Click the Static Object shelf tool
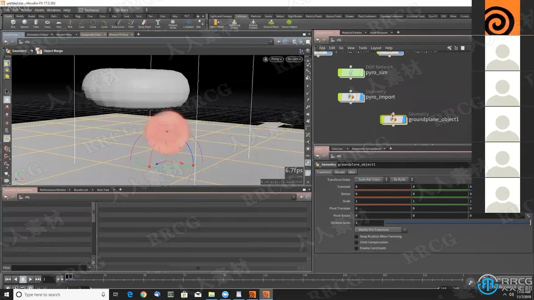Screen dimensions: 534x300 216,24
